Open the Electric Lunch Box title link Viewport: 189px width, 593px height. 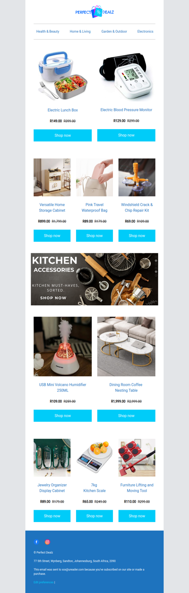[x=62, y=110]
